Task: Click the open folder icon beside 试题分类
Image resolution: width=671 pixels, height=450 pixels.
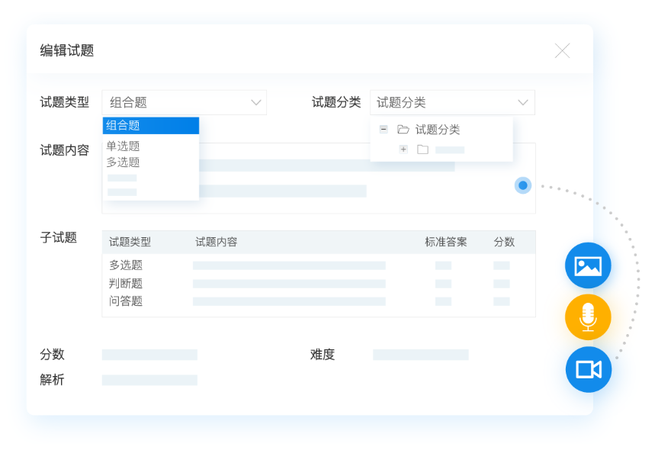Action: pyautogui.click(x=403, y=130)
